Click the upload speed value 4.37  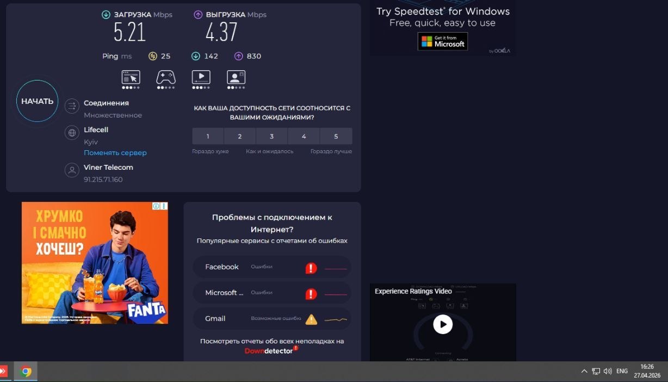[x=221, y=33]
